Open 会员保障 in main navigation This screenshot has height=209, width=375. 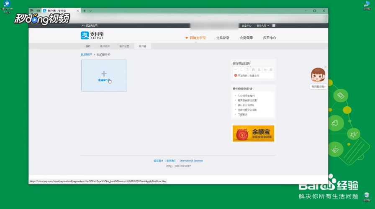246,38
